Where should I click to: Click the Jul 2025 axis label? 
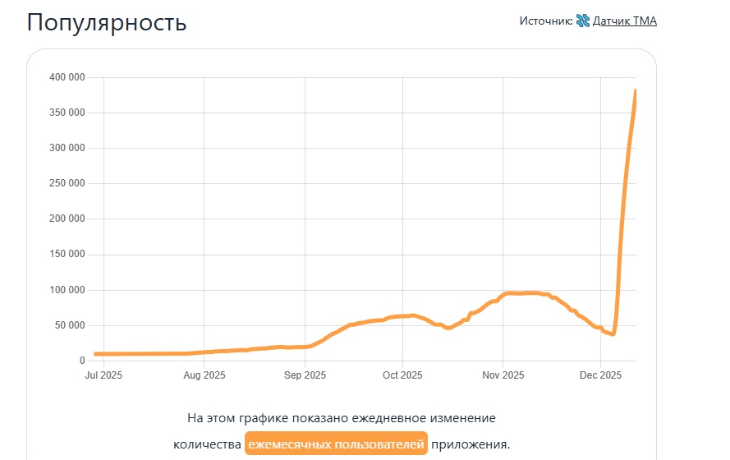[103, 375]
